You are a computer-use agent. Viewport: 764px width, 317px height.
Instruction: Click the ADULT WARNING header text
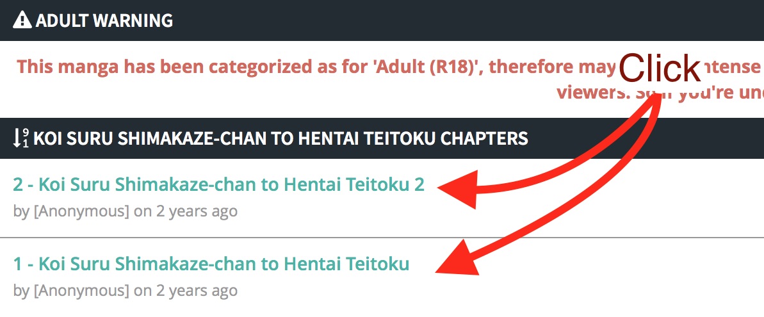[104, 20]
